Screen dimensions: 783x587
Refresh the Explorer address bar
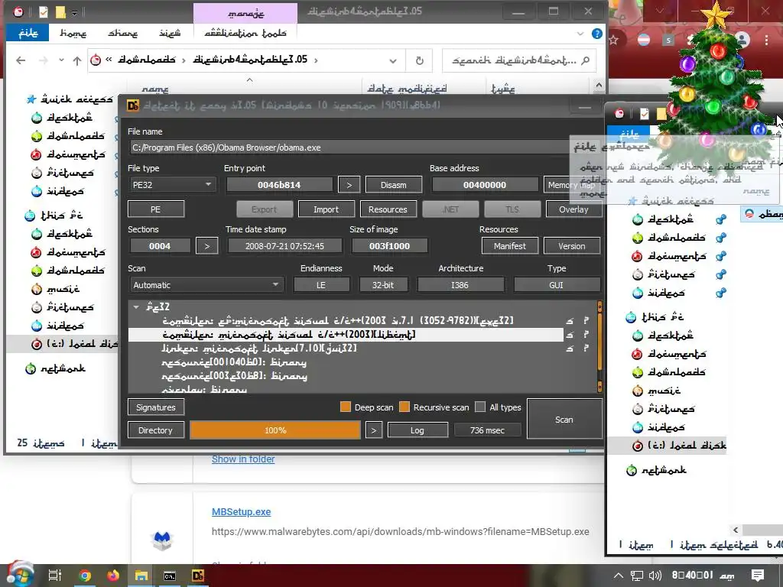(420, 60)
